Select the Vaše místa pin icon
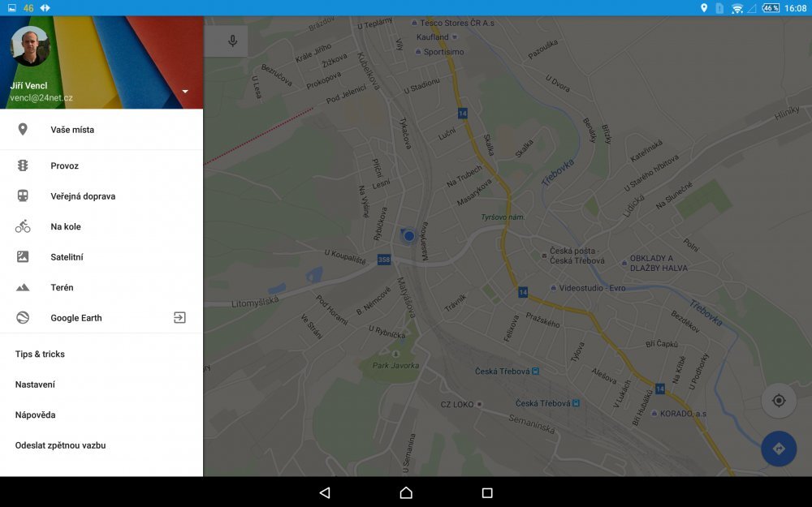The width and height of the screenshot is (812, 507). pyautogui.click(x=22, y=129)
